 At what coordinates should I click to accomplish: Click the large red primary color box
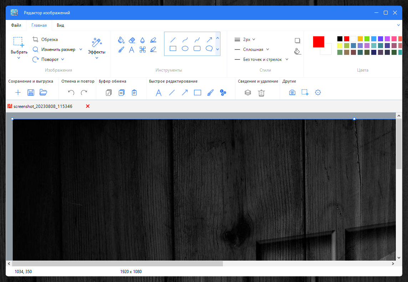point(318,42)
